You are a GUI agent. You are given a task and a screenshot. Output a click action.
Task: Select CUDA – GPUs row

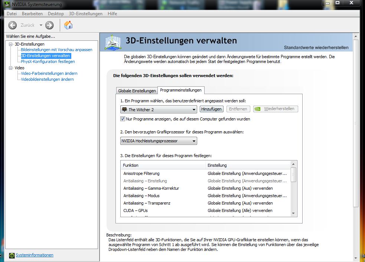(206, 210)
